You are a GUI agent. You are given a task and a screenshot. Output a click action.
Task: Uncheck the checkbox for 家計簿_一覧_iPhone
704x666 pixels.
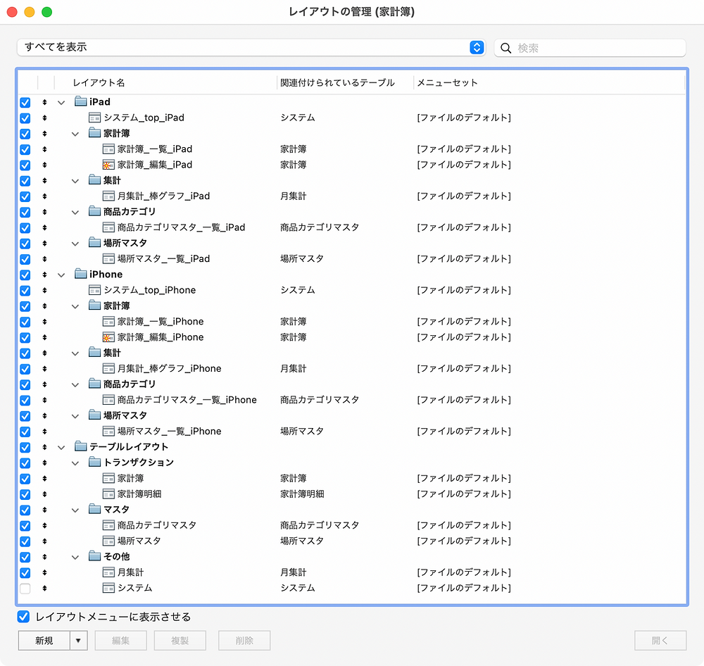pyautogui.click(x=25, y=322)
